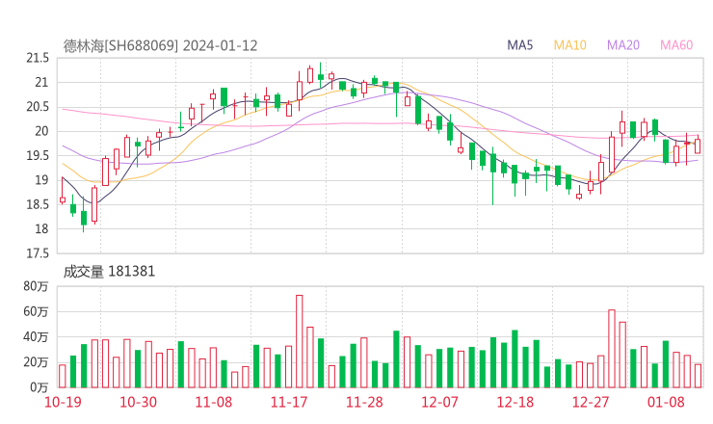Select the first candlestick at 10-19
Screen dimensions: 713x424
point(63,191)
